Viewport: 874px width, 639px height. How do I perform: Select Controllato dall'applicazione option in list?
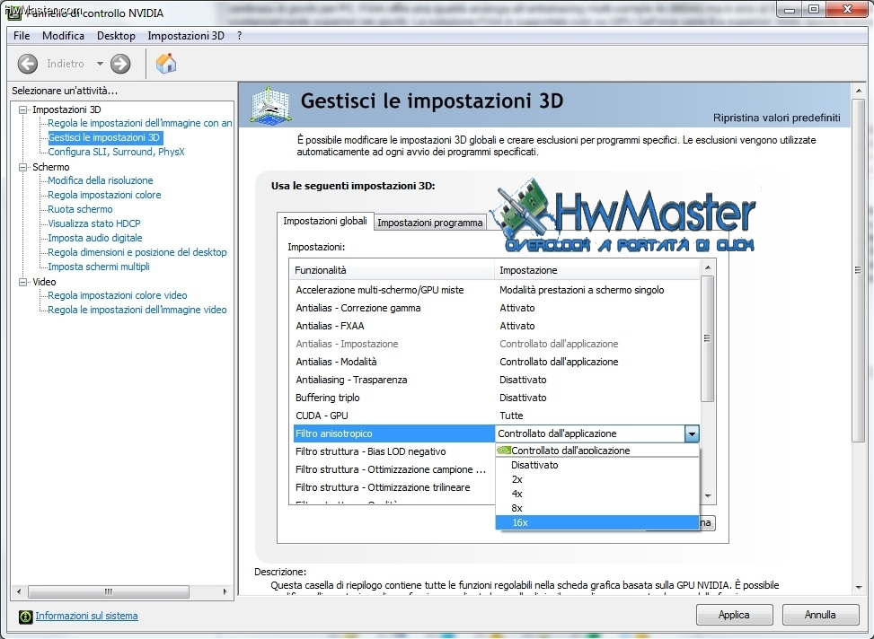(x=597, y=451)
